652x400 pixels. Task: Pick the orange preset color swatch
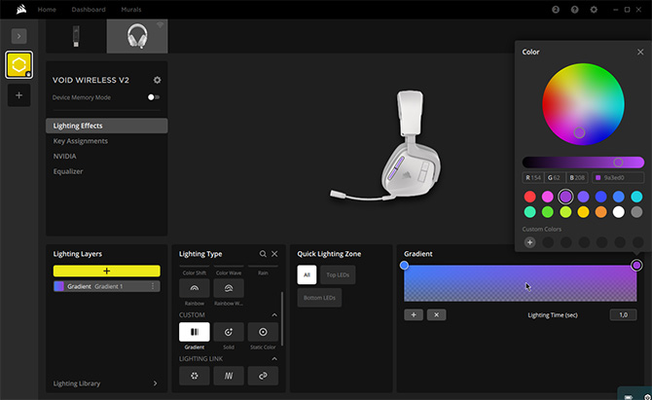[x=600, y=212]
